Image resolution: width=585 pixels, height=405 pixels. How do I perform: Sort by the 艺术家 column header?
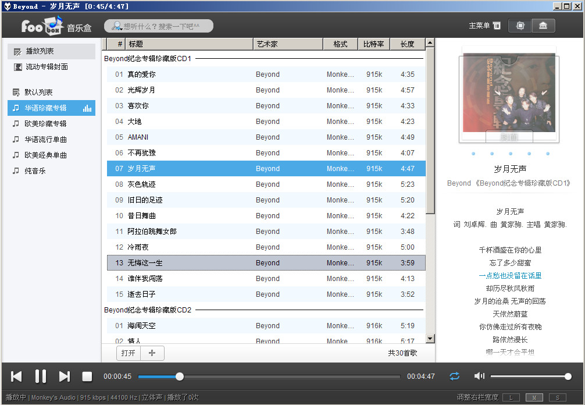(x=288, y=44)
